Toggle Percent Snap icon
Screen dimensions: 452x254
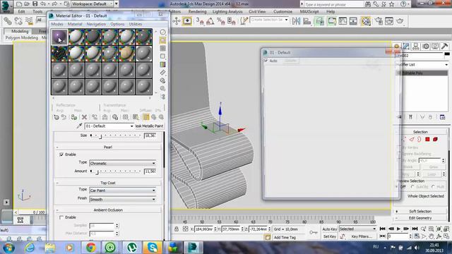[x=221, y=21]
